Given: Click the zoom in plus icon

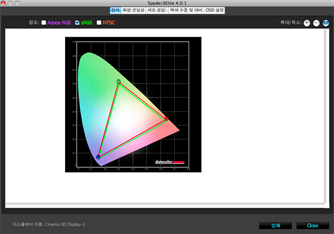Looking at the screenshot, I should [x=307, y=23].
